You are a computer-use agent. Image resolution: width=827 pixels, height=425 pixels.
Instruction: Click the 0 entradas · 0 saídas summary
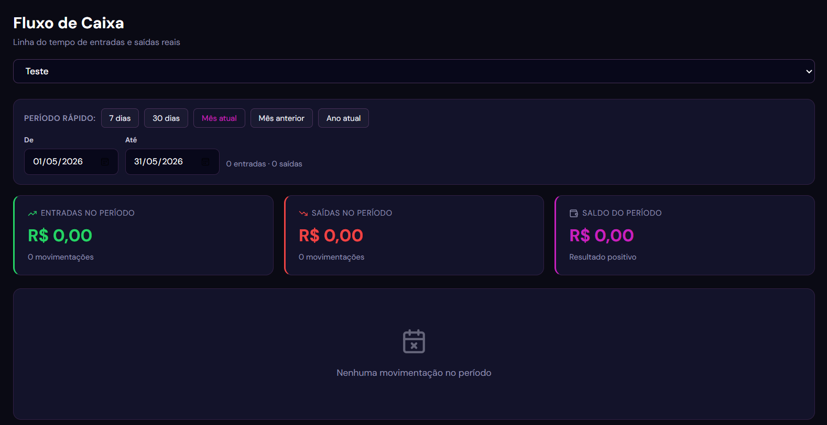[264, 164]
